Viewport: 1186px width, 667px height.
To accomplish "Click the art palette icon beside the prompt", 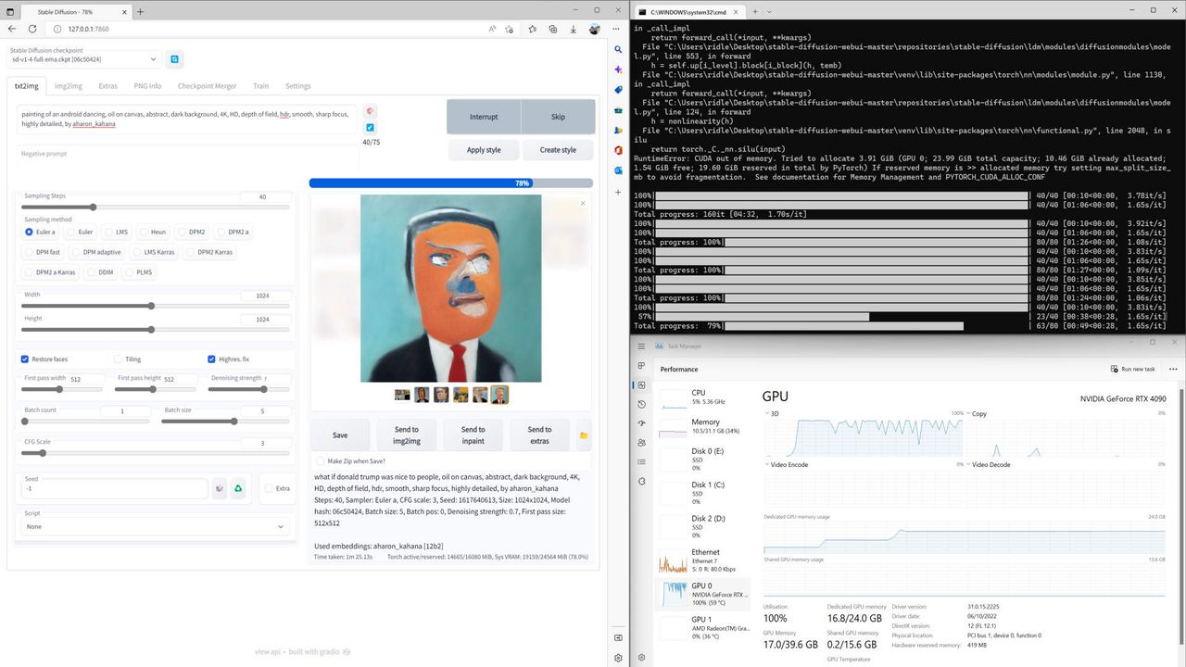I will [x=370, y=110].
